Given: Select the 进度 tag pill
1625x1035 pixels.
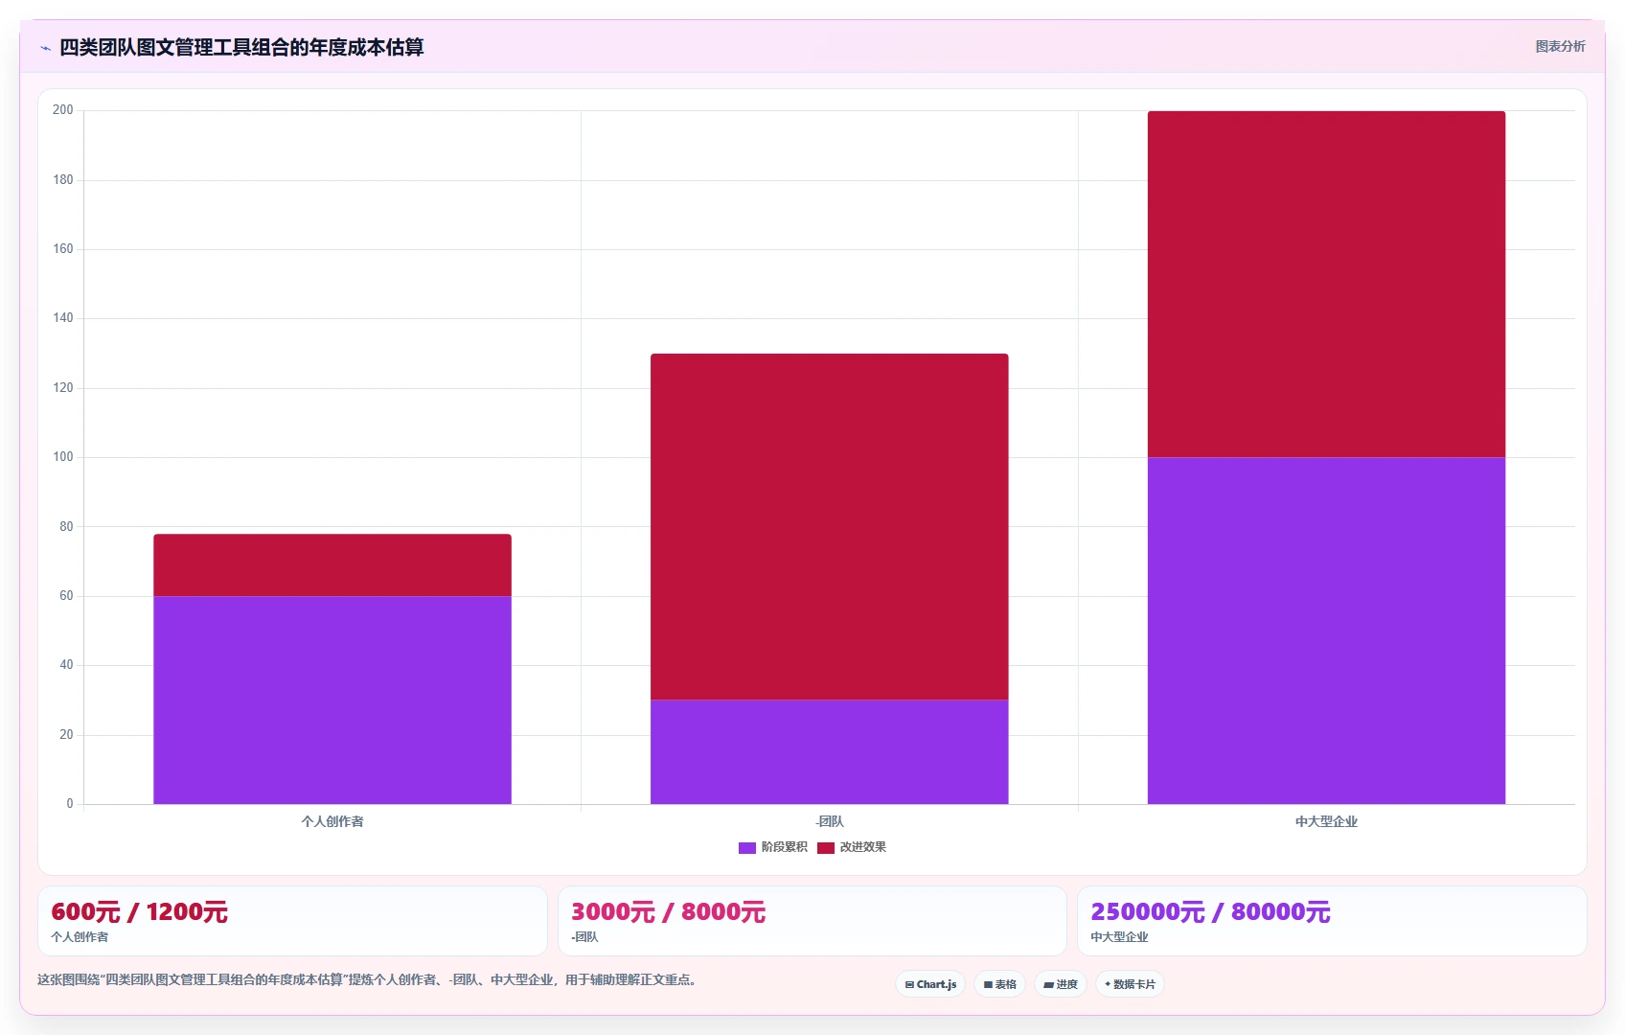Looking at the screenshot, I should [x=1061, y=984].
